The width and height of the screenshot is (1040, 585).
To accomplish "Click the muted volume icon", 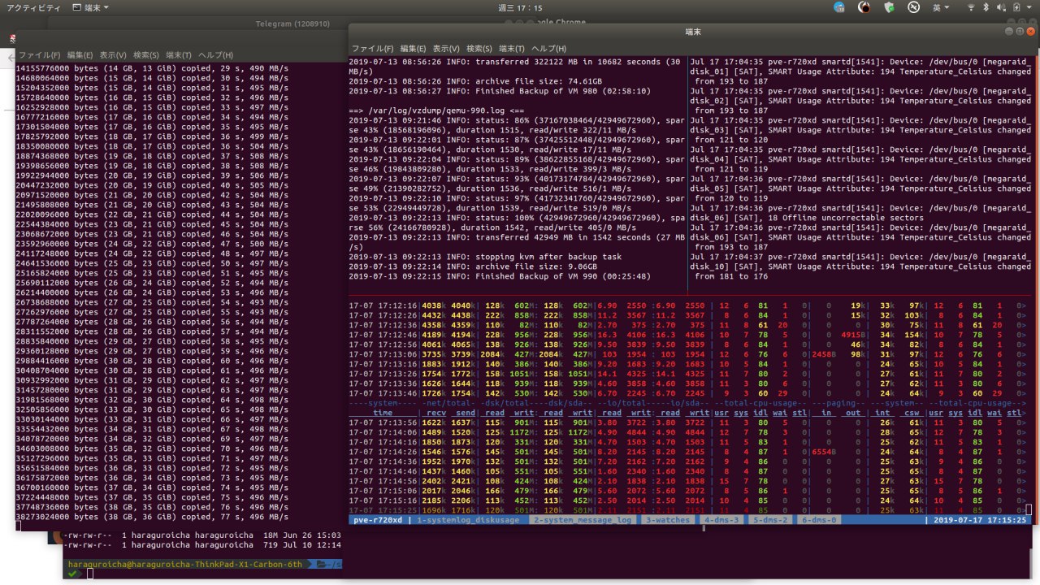I will [1000, 7].
